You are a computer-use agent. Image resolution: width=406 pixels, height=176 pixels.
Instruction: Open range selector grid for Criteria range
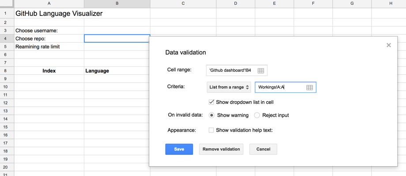coord(309,88)
